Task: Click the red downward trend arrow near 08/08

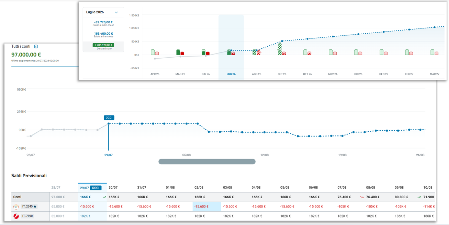Action: [x=362, y=197]
